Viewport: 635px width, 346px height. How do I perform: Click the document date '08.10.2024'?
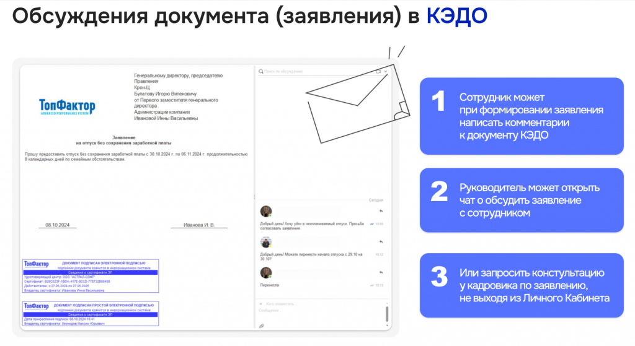coord(58,225)
